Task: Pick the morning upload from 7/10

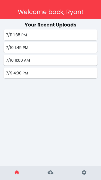Action: tap(50, 60)
